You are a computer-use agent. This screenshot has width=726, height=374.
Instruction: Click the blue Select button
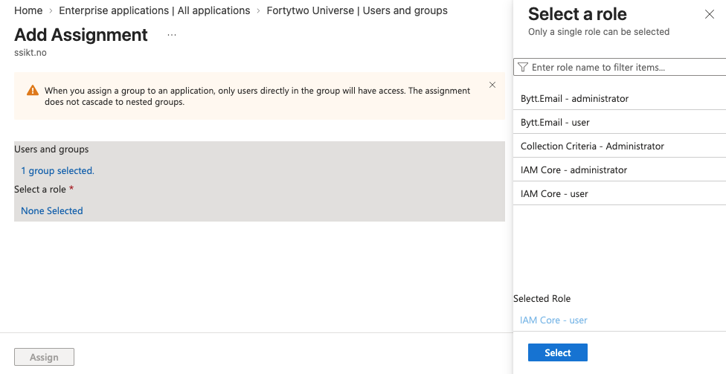pos(557,352)
